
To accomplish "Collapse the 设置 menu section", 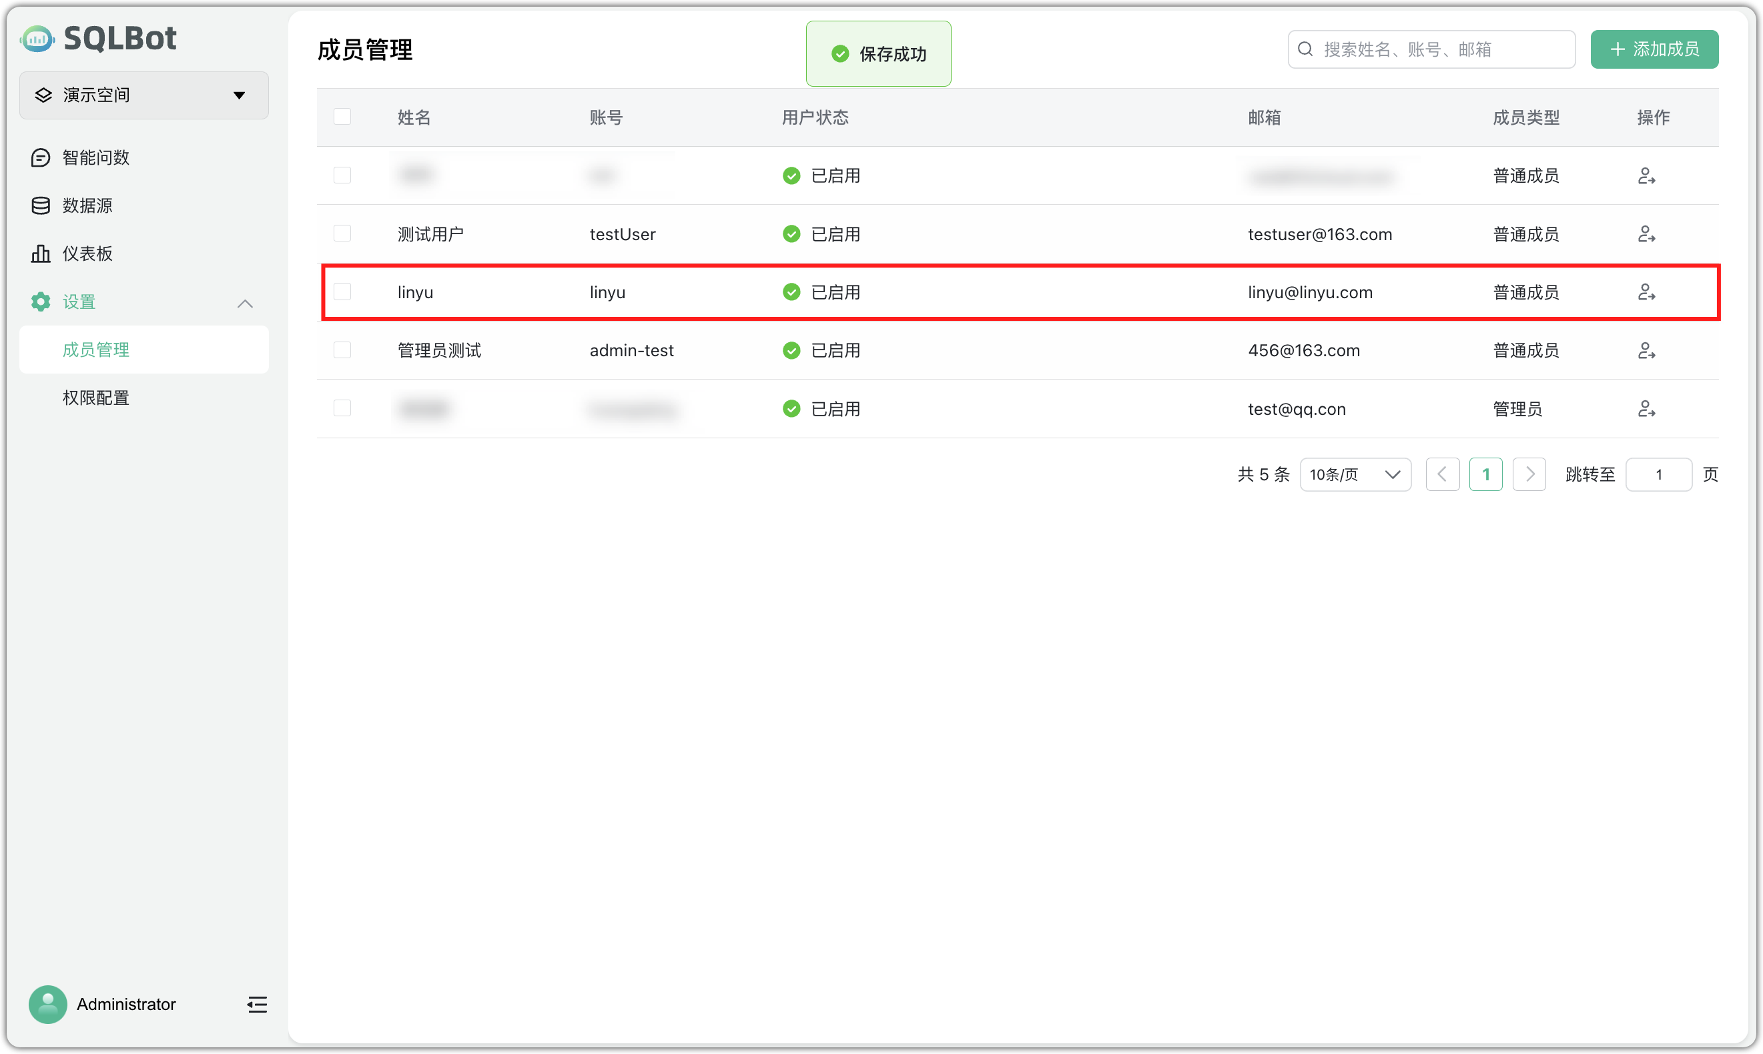I will click(x=244, y=304).
